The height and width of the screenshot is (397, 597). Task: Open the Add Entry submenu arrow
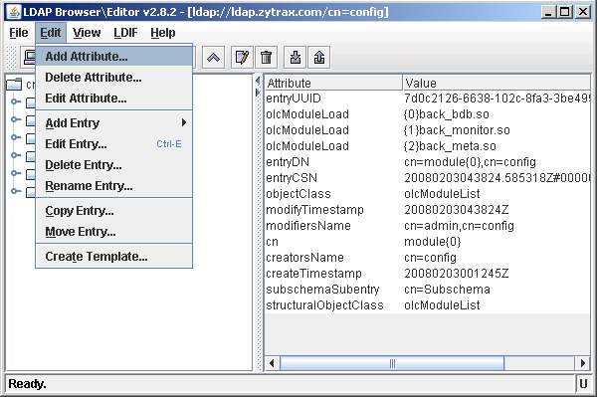tap(184, 122)
